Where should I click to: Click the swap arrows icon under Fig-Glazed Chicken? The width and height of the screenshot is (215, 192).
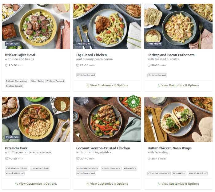point(88,86)
